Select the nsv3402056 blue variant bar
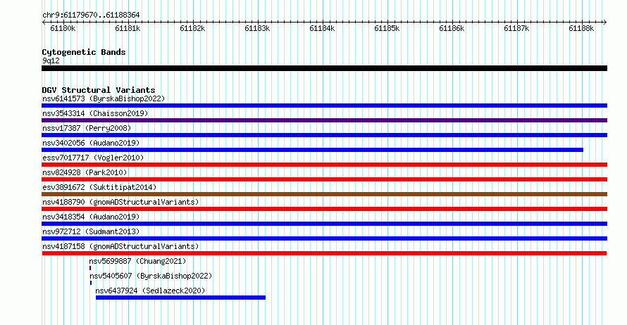This screenshot has width=627, height=325. click(312, 150)
